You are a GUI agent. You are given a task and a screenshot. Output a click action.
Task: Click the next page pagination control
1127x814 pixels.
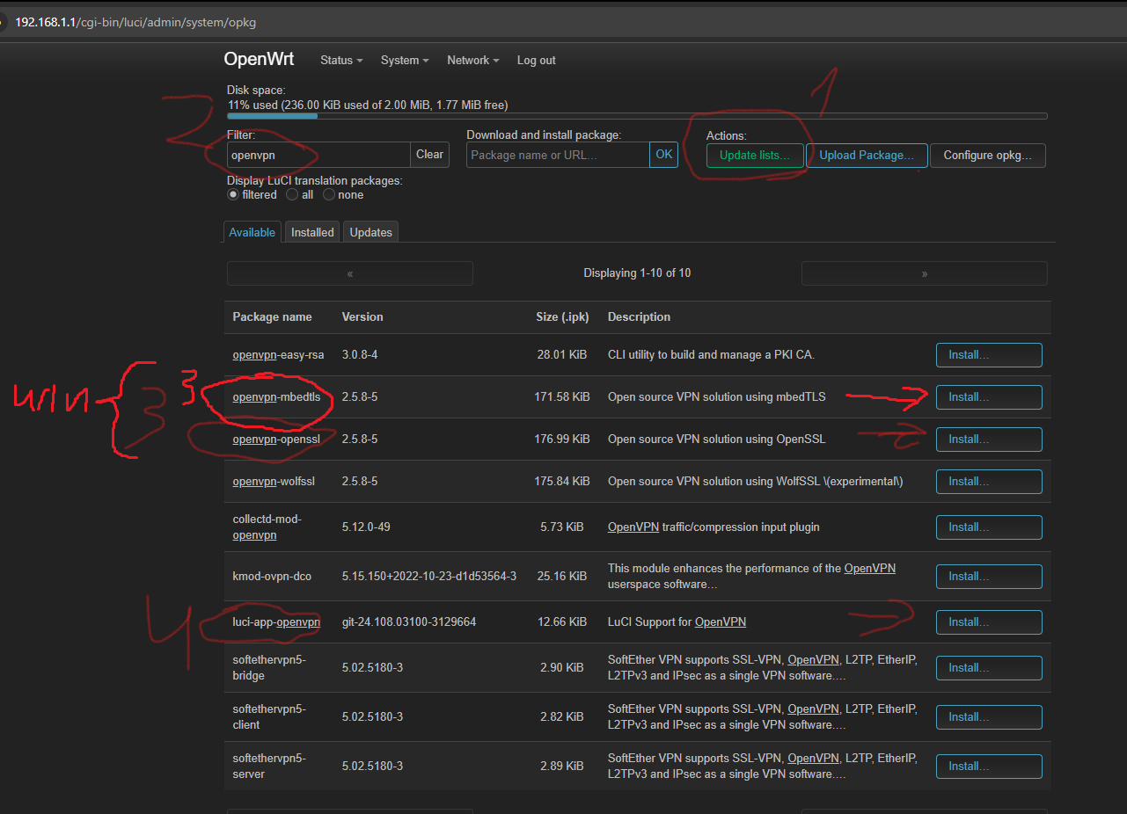point(924,273)
